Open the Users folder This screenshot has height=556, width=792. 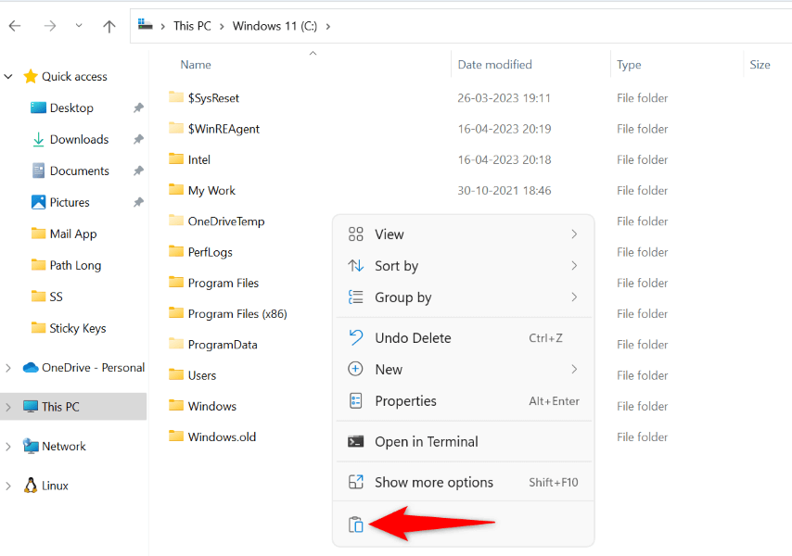(x=200, y=374)
